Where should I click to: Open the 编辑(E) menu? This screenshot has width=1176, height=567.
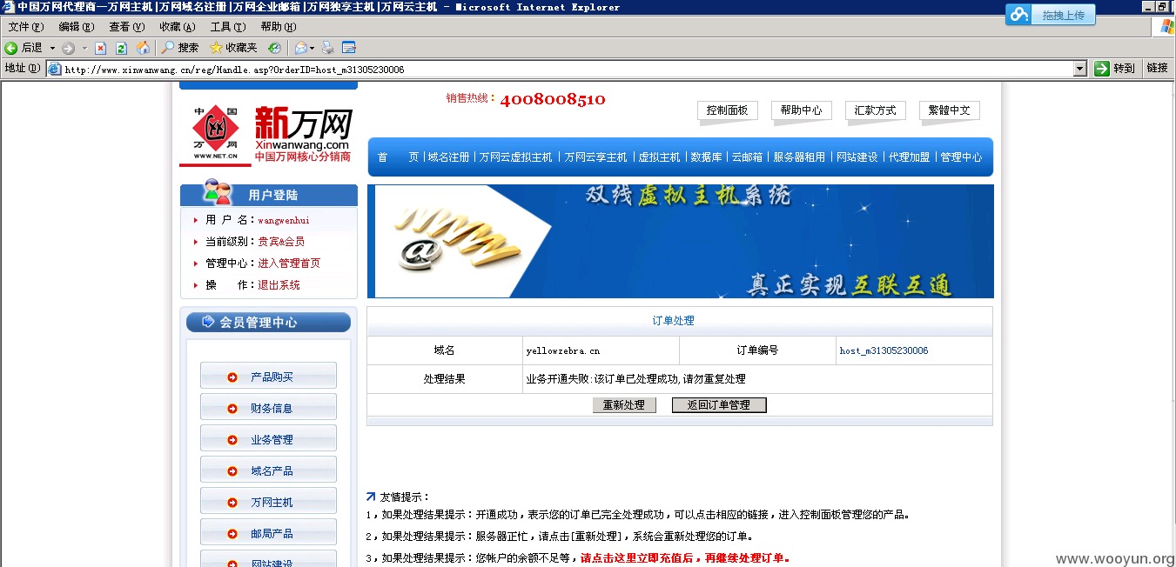(76, 27)
